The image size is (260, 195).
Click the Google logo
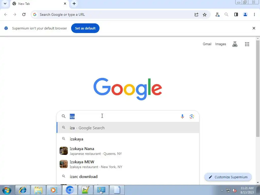128,89
